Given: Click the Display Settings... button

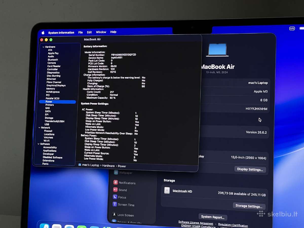Looking at the screenshot, I should pos(250,169).
